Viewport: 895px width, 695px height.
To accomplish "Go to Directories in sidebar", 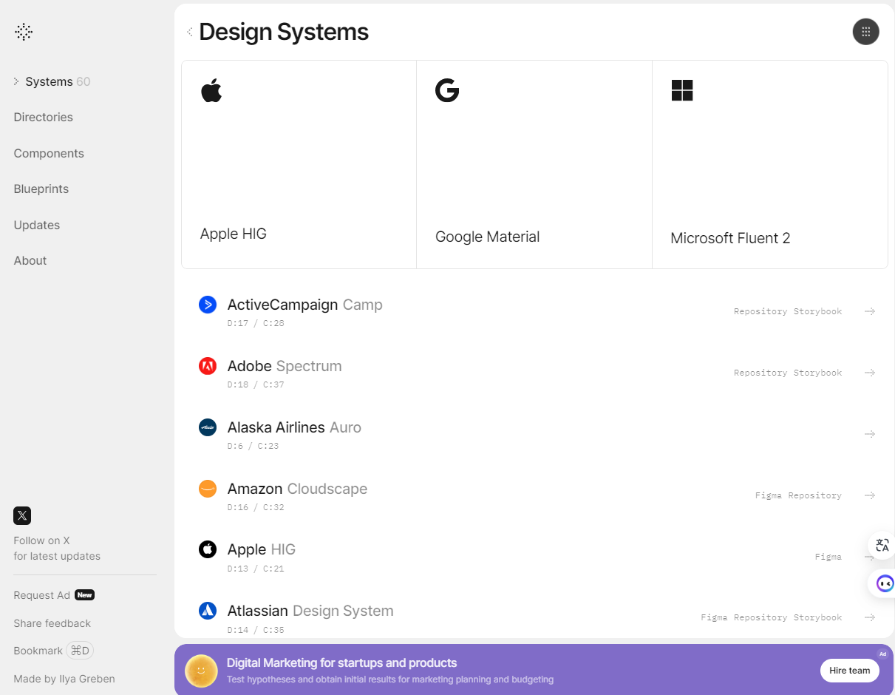I will (x=43, y=117).
